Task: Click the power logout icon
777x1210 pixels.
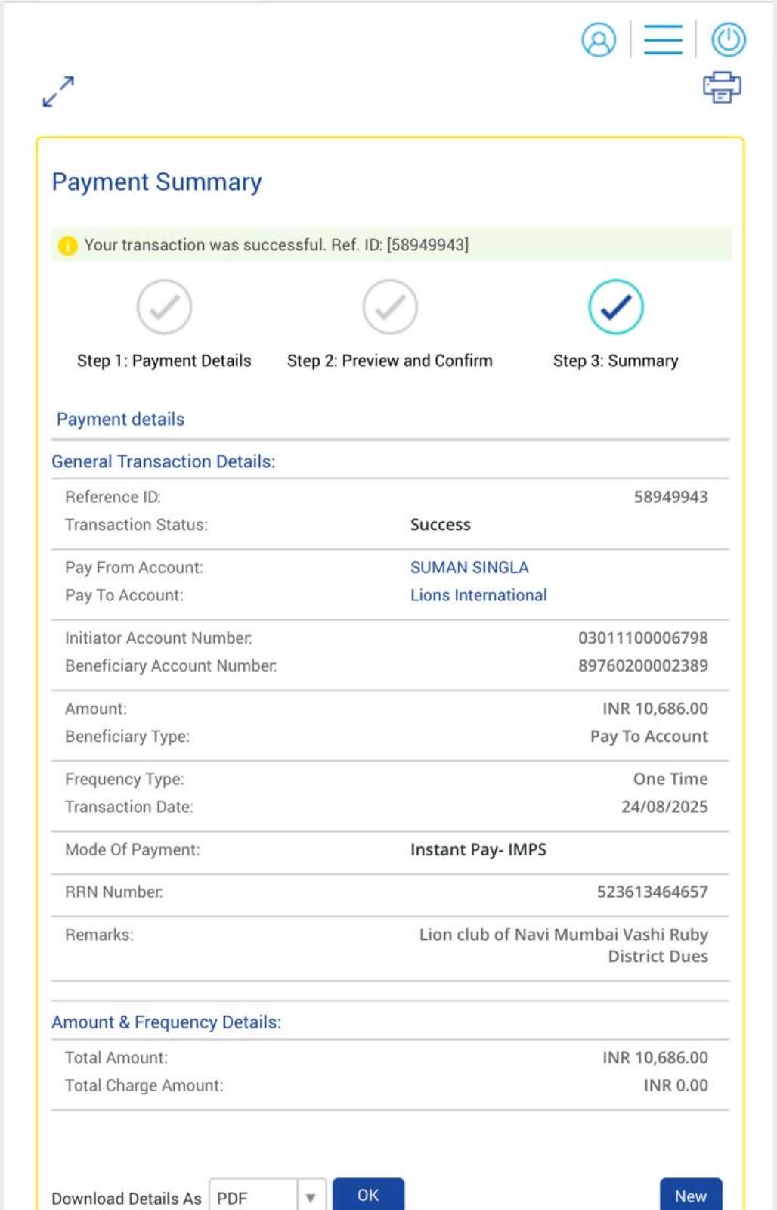Action: (x=729, y=40)
